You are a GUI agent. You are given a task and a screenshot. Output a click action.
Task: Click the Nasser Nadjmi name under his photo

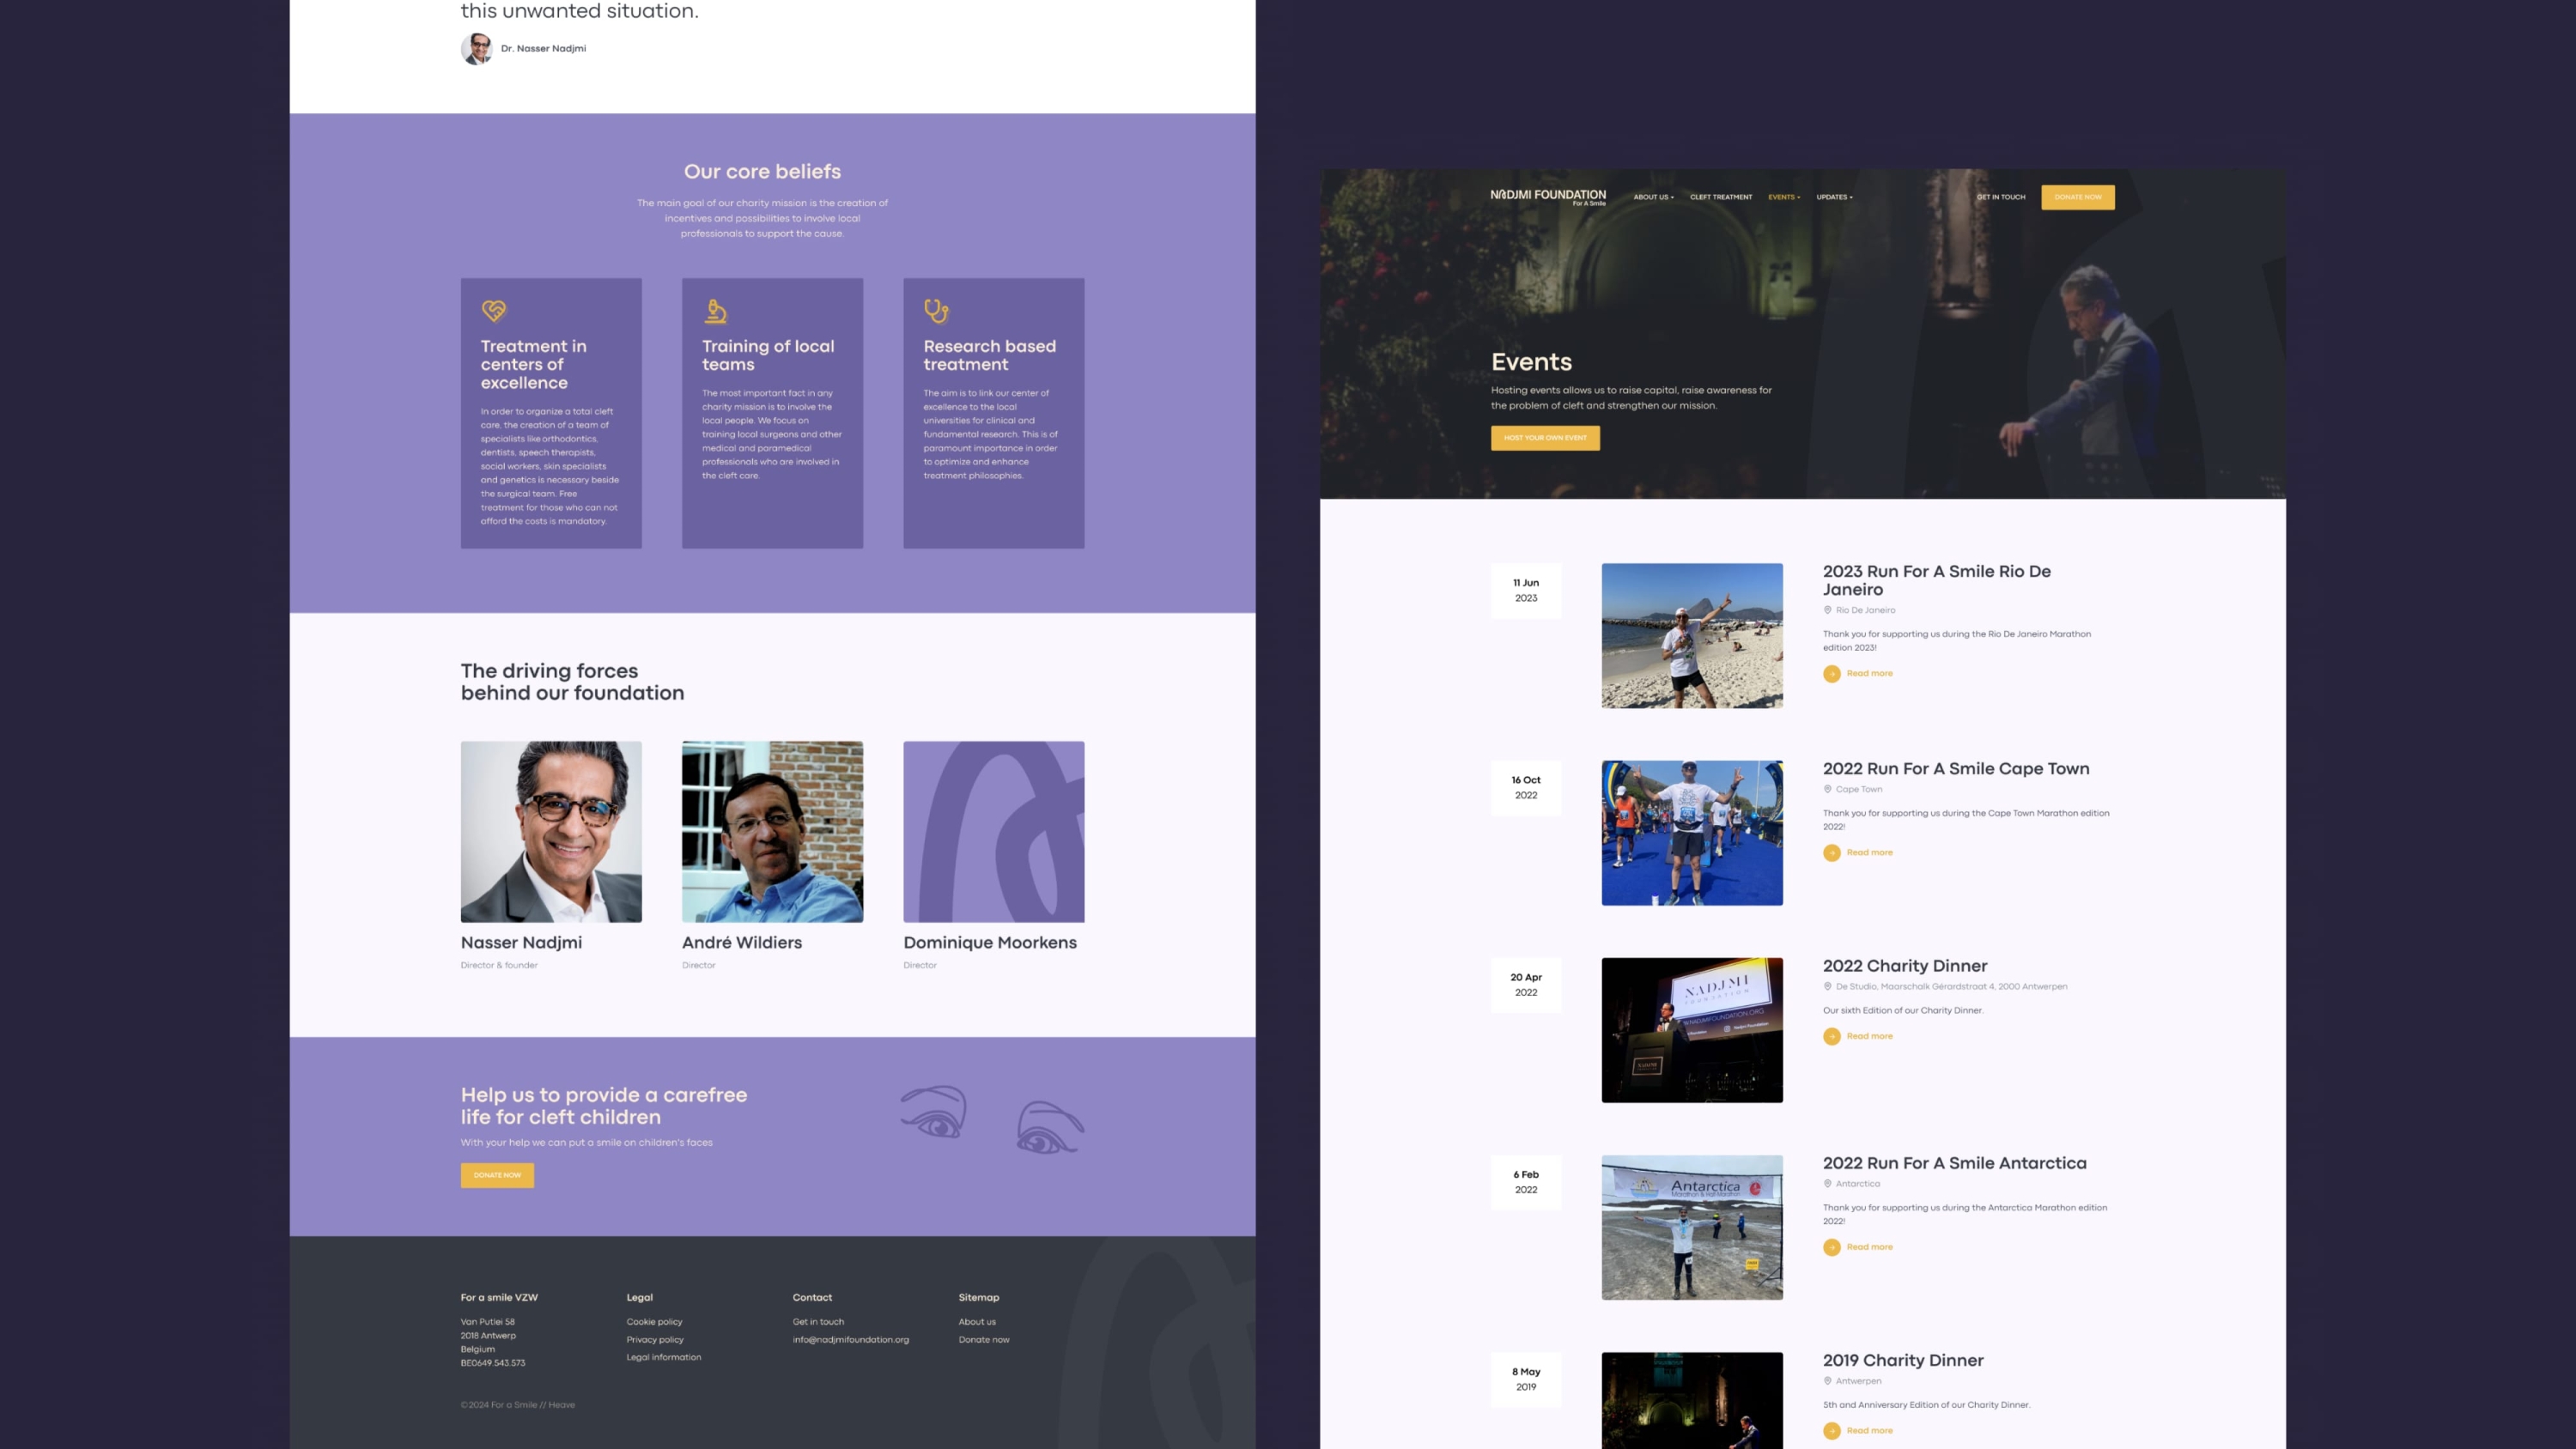pos(521,943)
